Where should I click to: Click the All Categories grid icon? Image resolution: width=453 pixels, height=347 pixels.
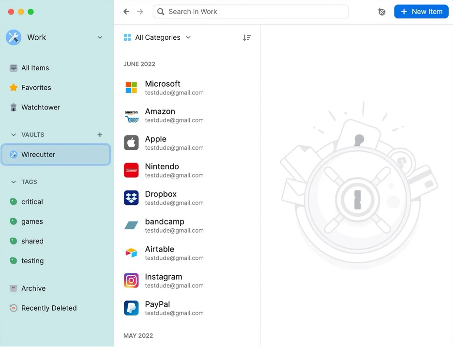127,37
